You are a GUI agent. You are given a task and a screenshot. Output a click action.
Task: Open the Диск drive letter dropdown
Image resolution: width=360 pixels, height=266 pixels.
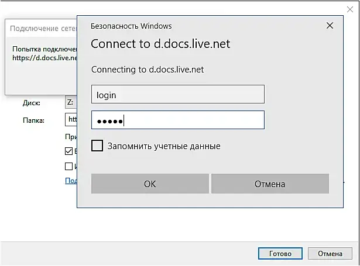coord(71,102)
